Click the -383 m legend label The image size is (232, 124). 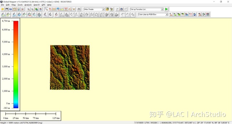pos(6,108)
